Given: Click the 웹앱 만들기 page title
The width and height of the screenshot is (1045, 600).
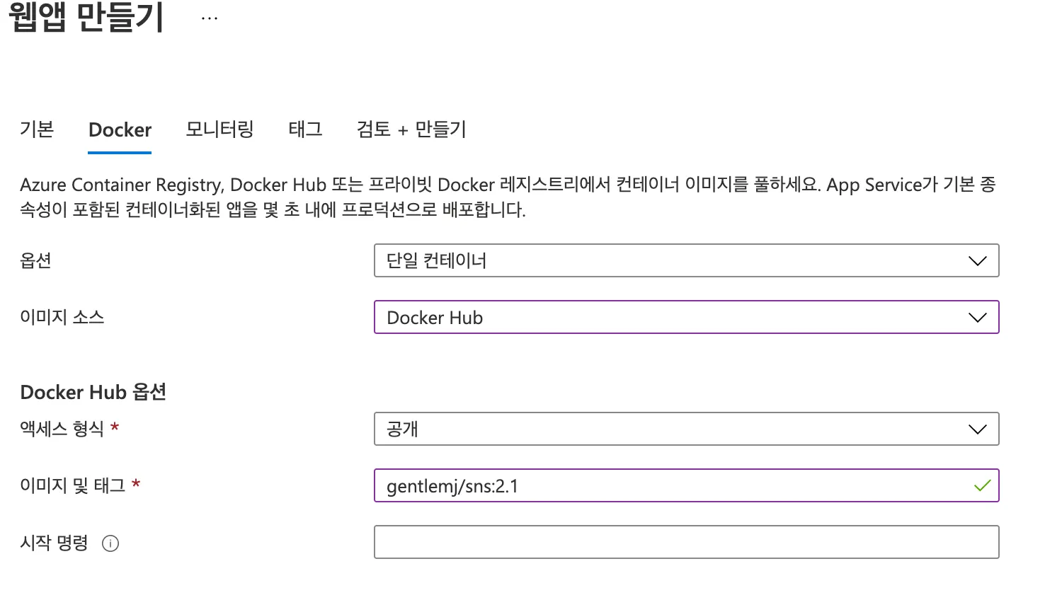Looking at the screenshot, I should tap(86, 17).
